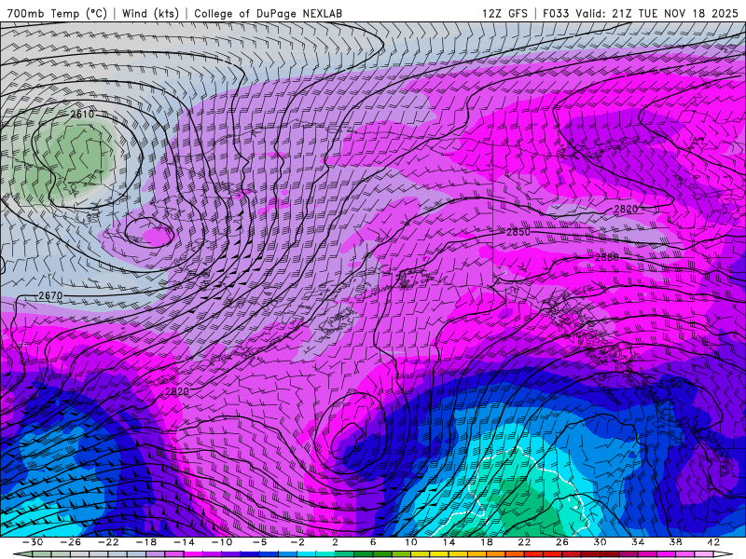Click the -30 tick on the color scale
Viewport: 746px width, 559px height.
33,542
